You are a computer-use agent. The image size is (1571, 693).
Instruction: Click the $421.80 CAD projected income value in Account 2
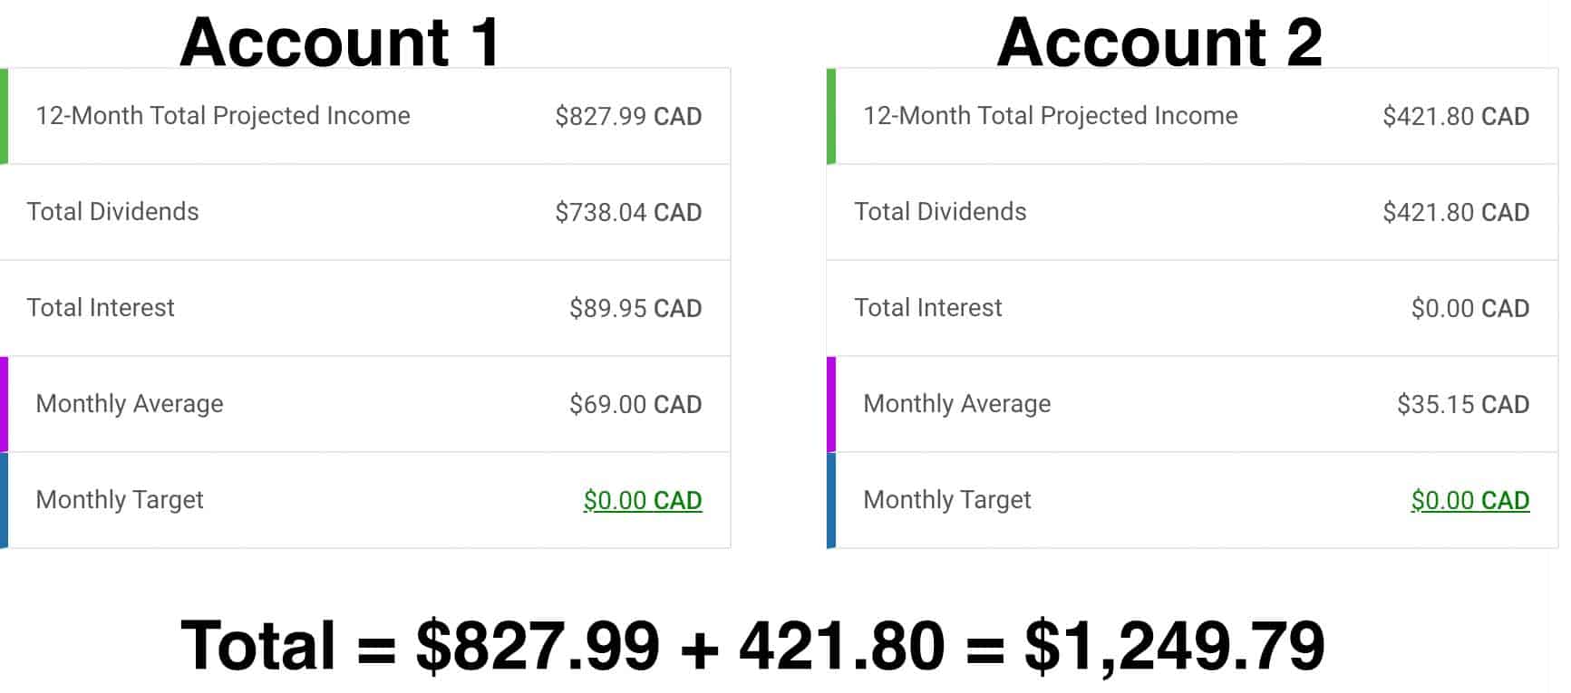coord(1455,117)
